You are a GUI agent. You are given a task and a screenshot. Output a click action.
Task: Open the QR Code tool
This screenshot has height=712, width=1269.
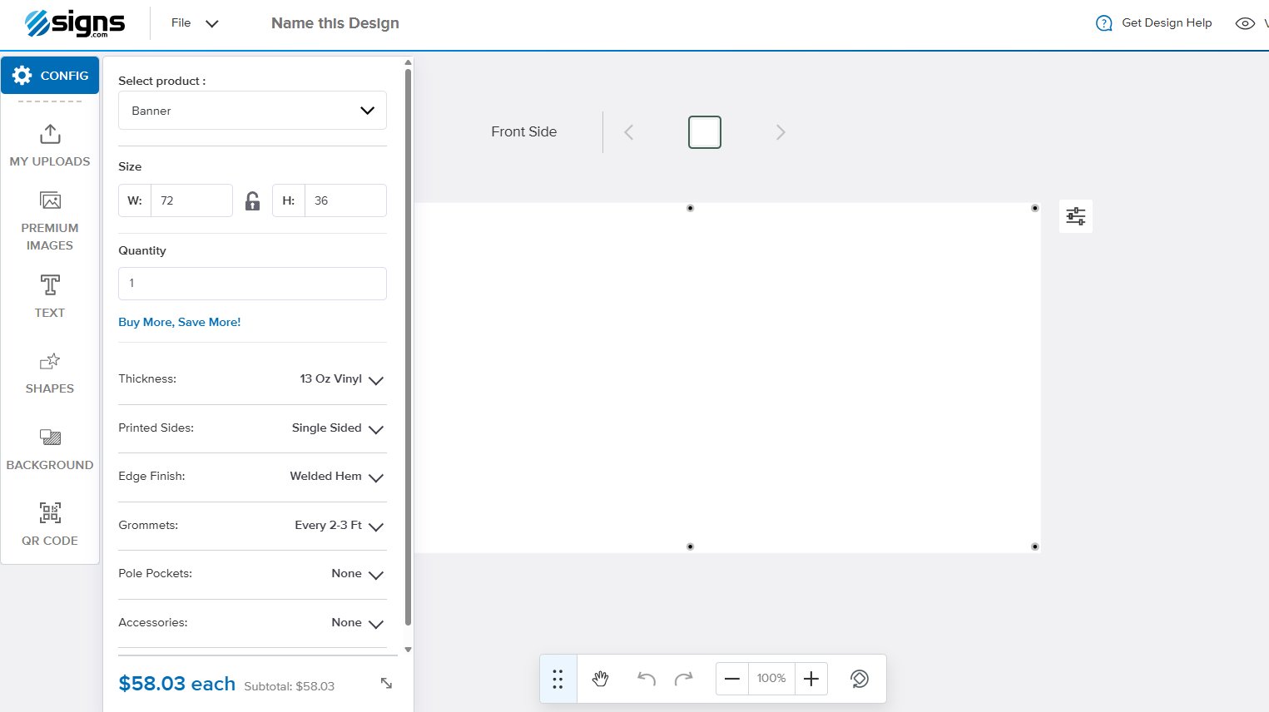(50, 523)
